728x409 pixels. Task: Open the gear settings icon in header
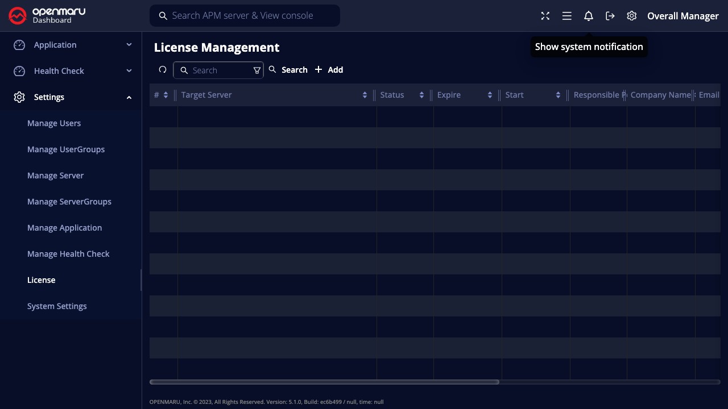click(631, 16)
